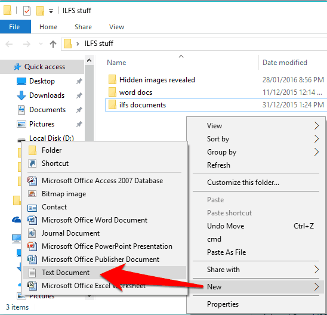The image size is (327, 315).
Task: Create new Microsoft Office Excel Worksheet
Action: [104, 286]
